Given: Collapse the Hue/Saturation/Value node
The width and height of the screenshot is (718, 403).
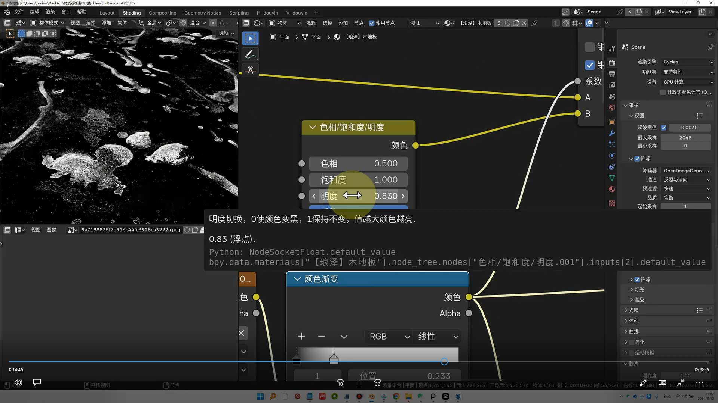Looking at the screenshot, I should pyautogui.click(x=313, y=127).
